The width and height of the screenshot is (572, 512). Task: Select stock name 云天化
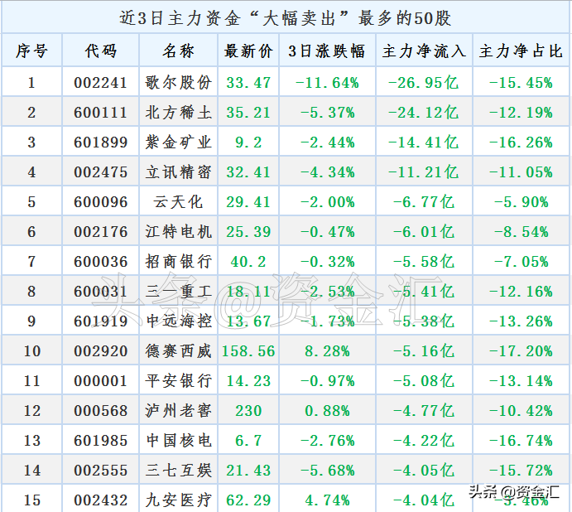tap(178, 202)
